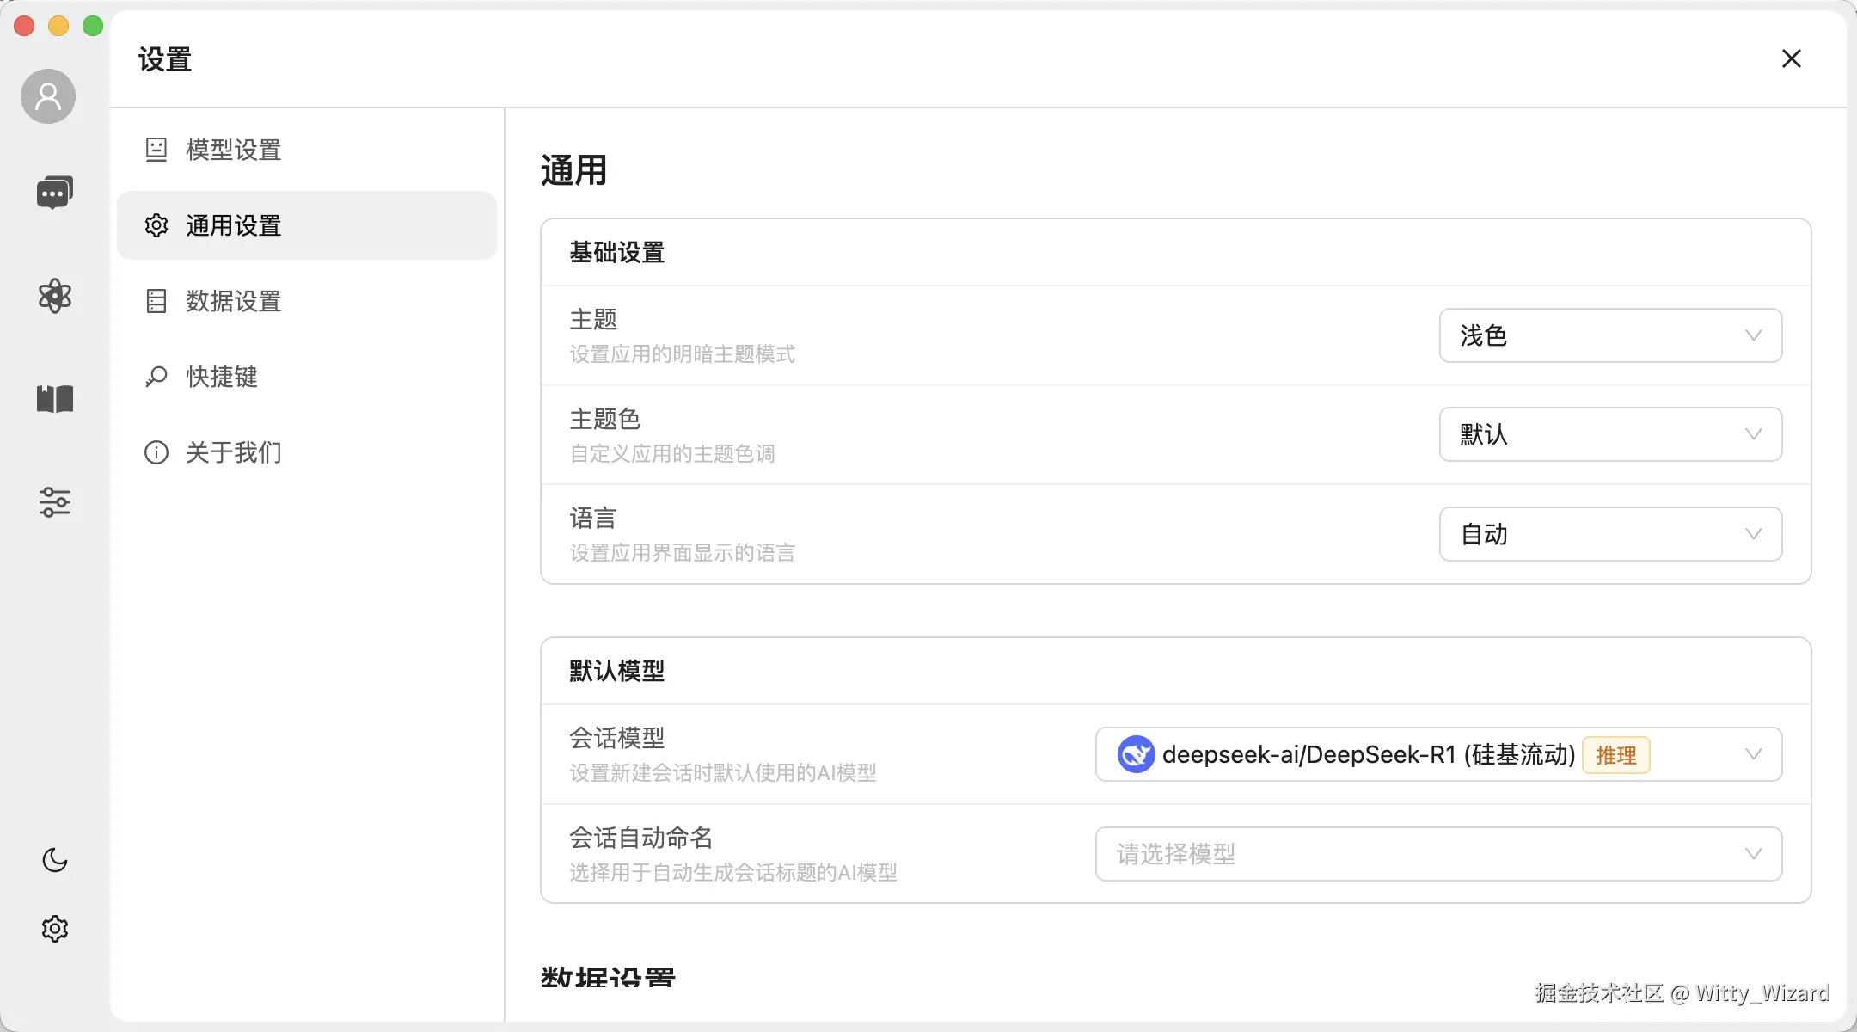Toggle the 推理 badge on DeepSeek-R1
The image size is (1857, 1032).
[1615, 754]
